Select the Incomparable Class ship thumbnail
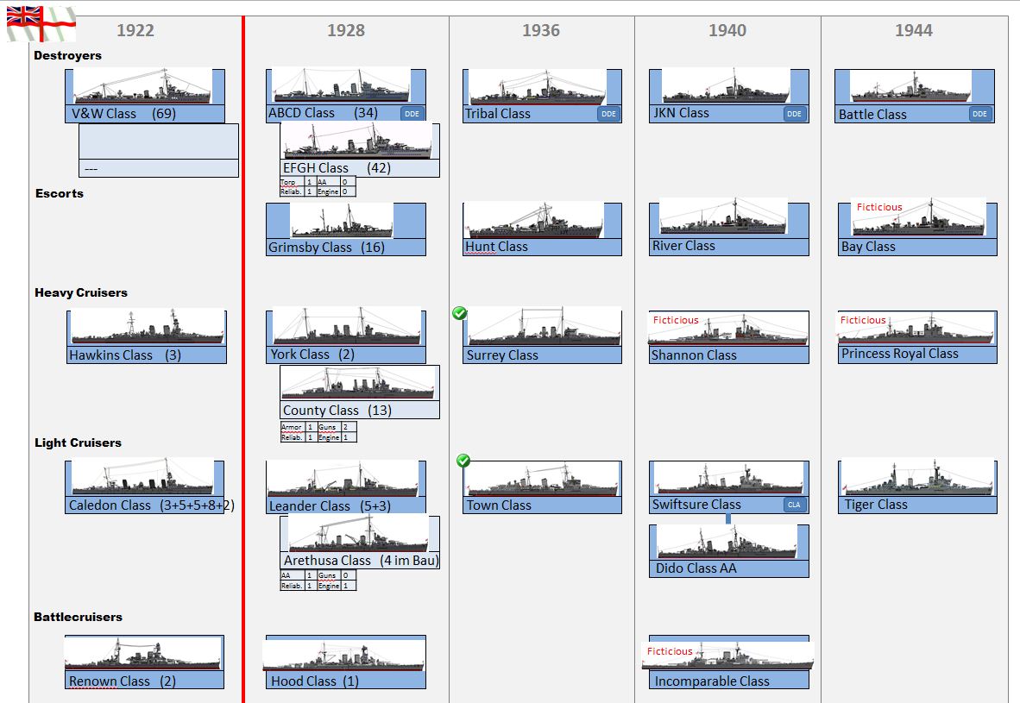This screenshot has height=703, width=1020. click(727, 656)
